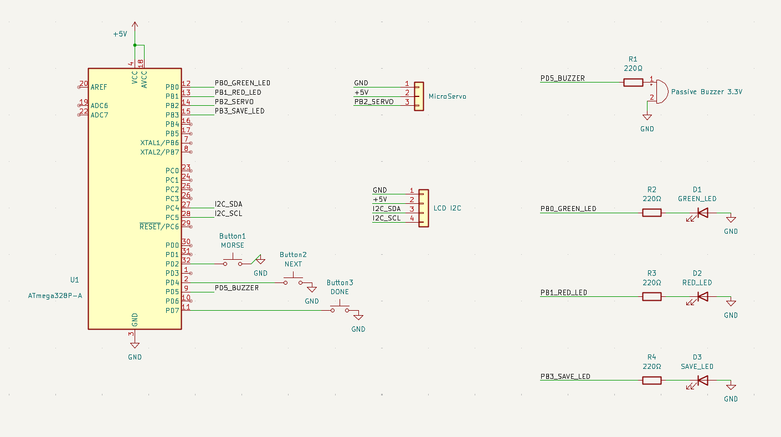
Task: Select the wire from PD7 to Button3
Action: pyautogui.click(x=256, y=310)
